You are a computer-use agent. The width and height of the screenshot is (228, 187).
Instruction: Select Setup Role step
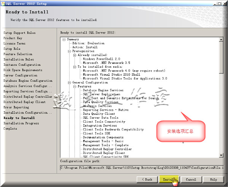click(12, 49)
